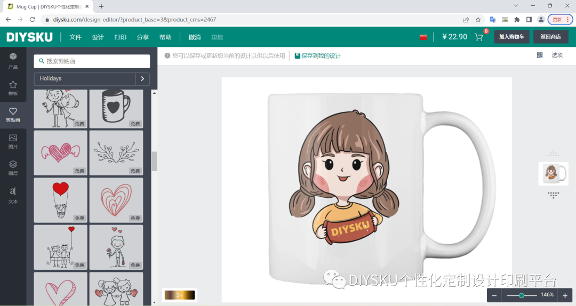Select the 剪贴画 (Clipart) sidebar panel
The image size is (576, 306).
click(13, 115)
